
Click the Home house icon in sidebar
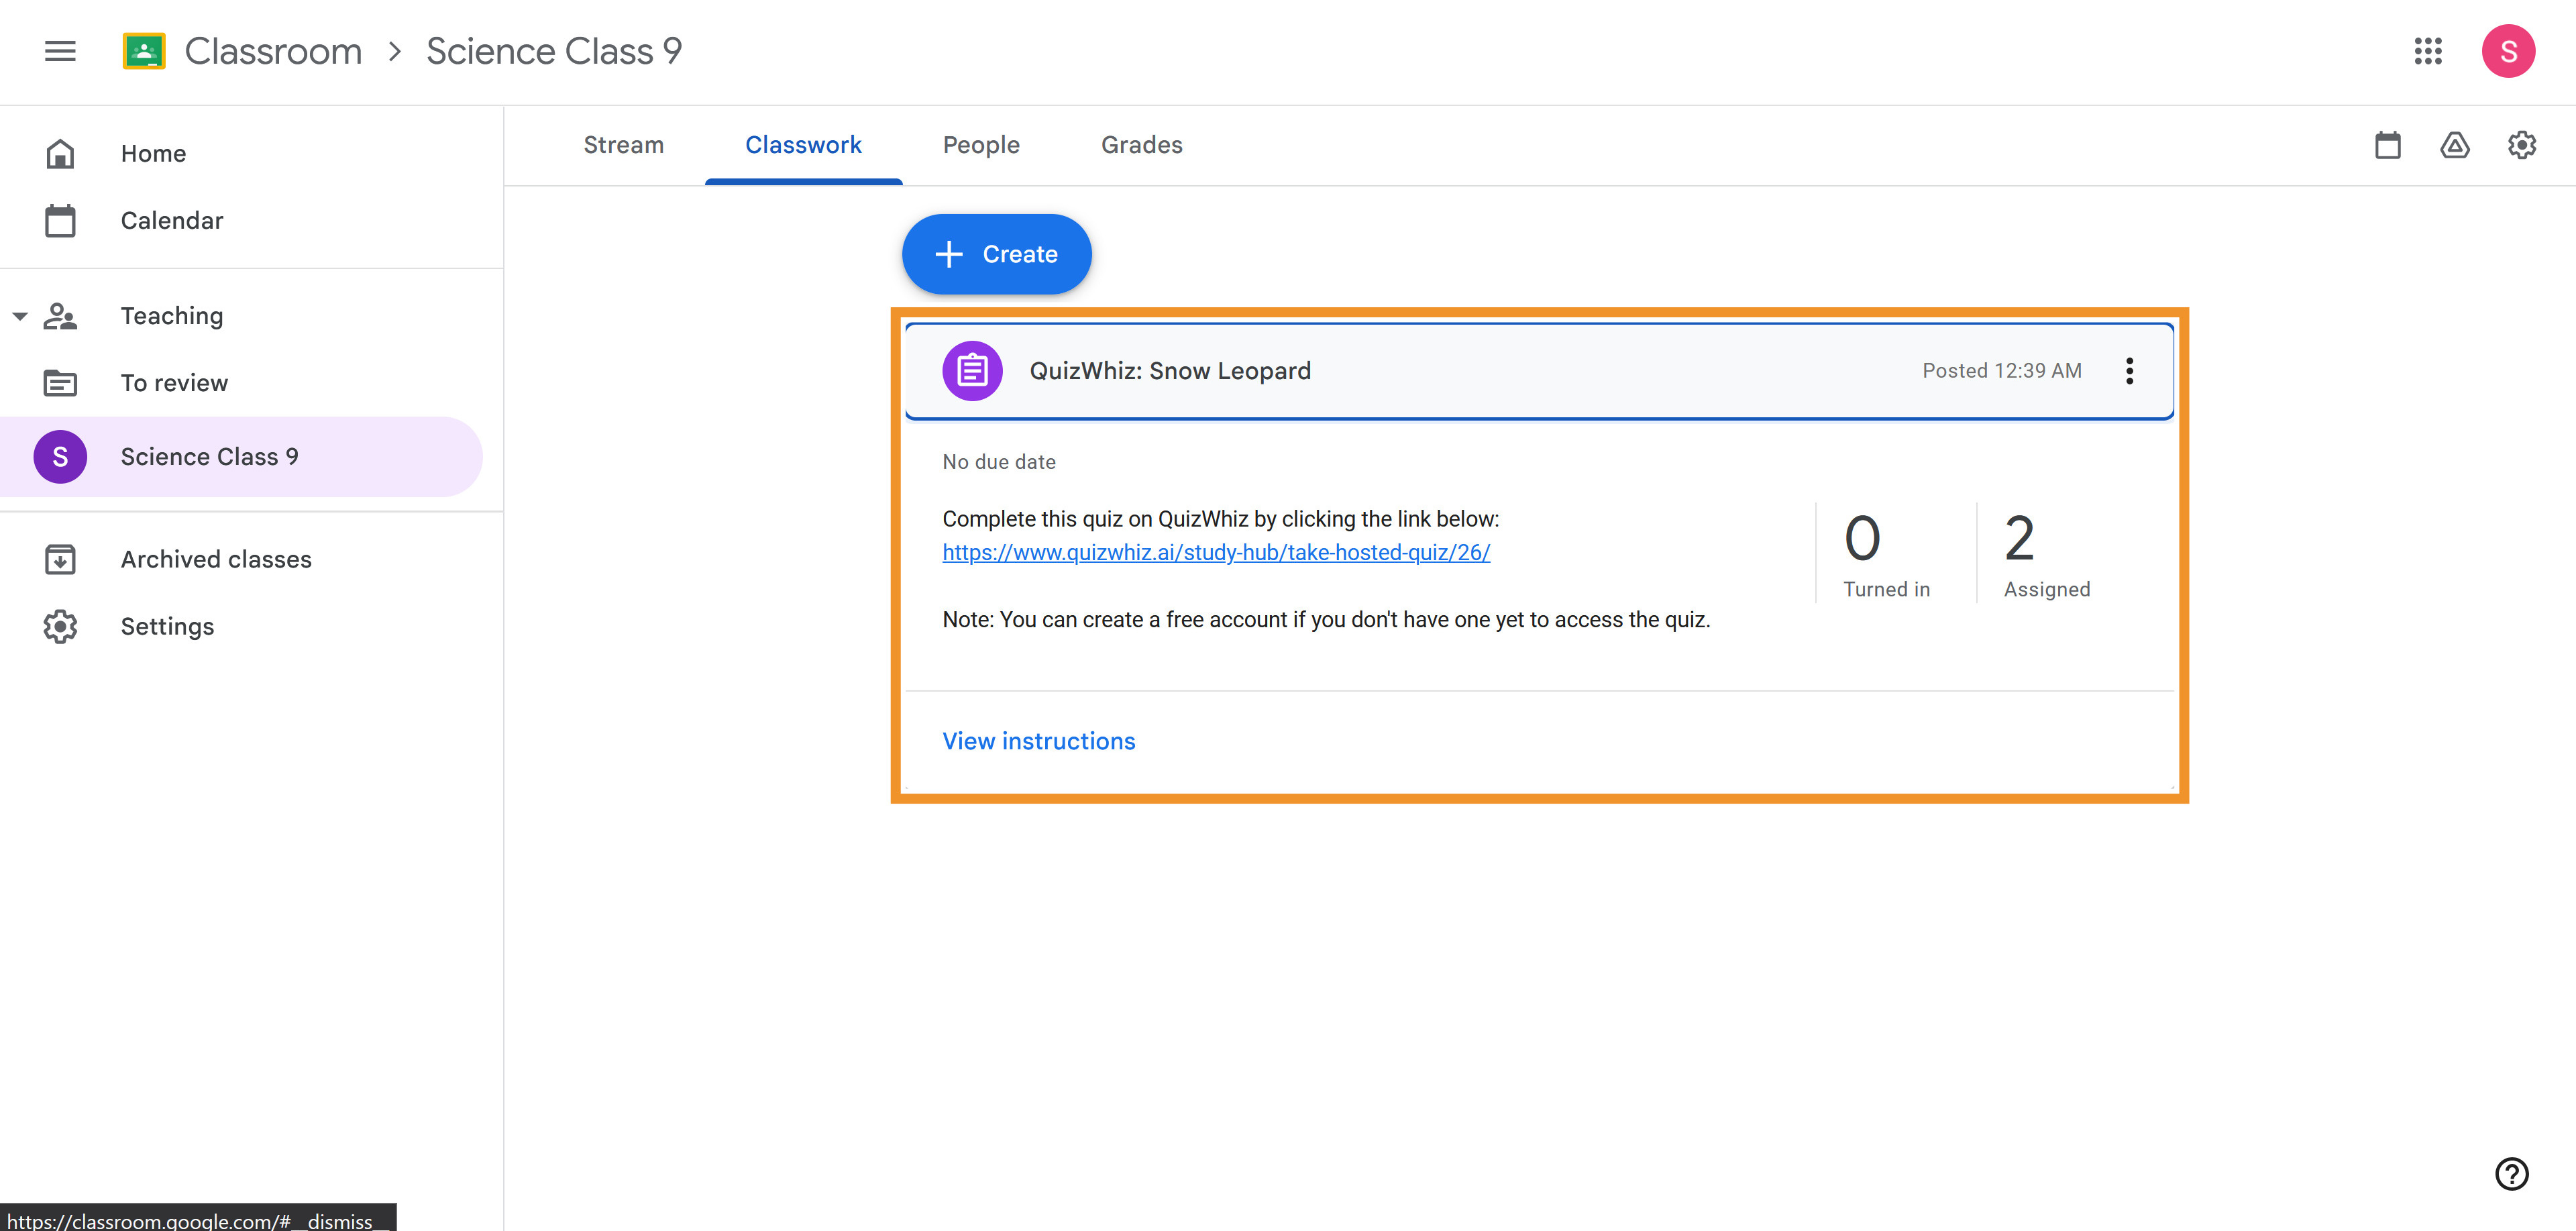[60, 153]
